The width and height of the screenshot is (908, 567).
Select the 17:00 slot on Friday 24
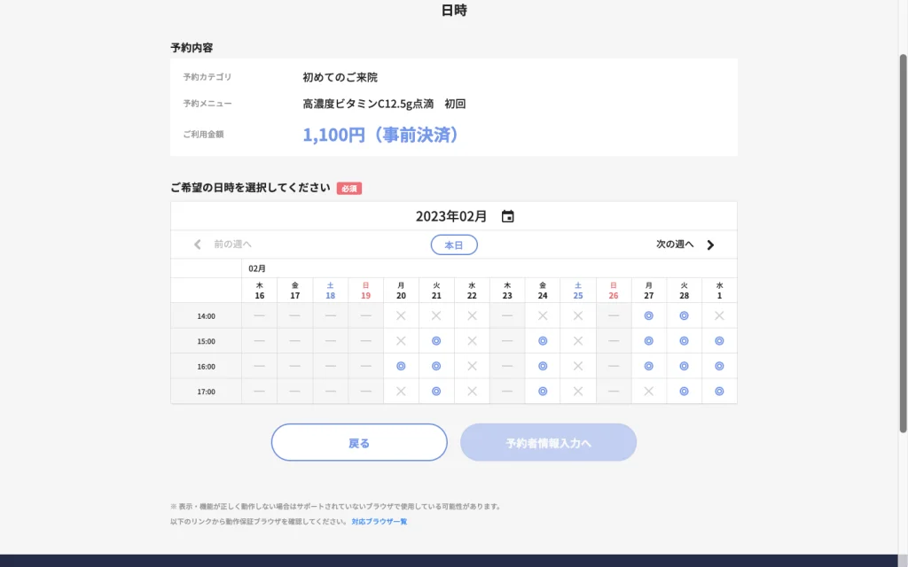[543, 391]
